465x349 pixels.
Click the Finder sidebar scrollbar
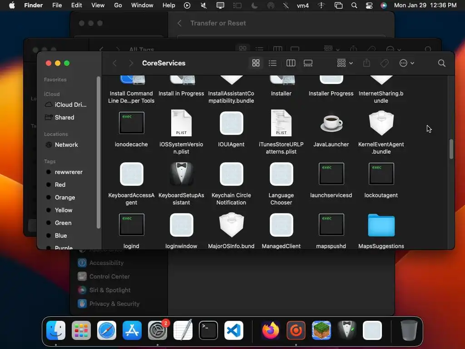click(99, 153)
